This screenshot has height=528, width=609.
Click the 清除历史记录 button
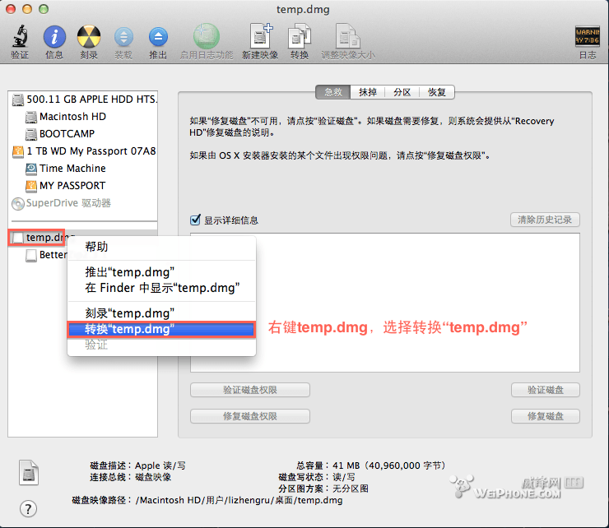click(x=544, y=220)
